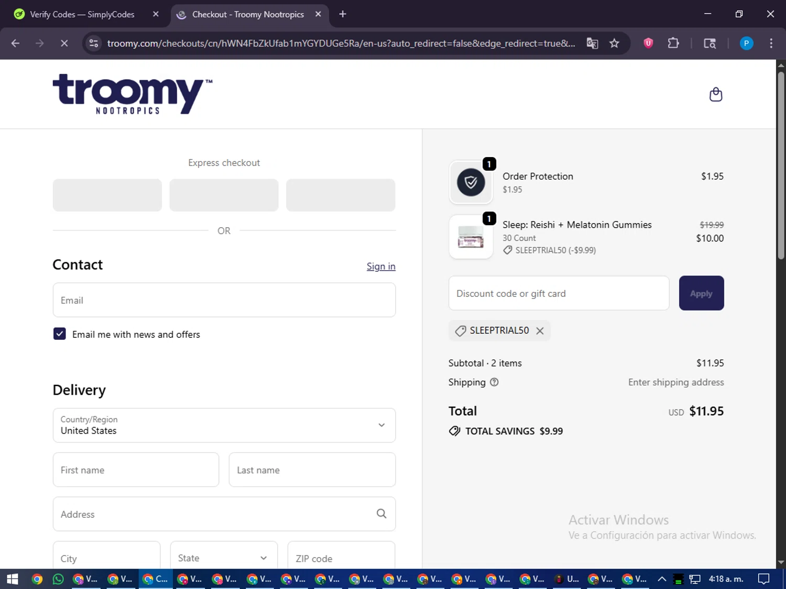Open the taskbar item labeled U...
The height and width of the screenshot is (589, 786).
[567, 579]
